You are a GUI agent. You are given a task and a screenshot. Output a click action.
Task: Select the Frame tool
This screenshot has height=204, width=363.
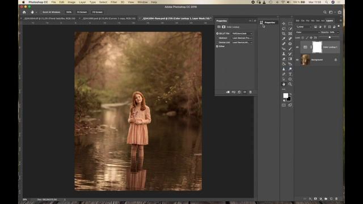pyautogui.click(x=290, y=34)
